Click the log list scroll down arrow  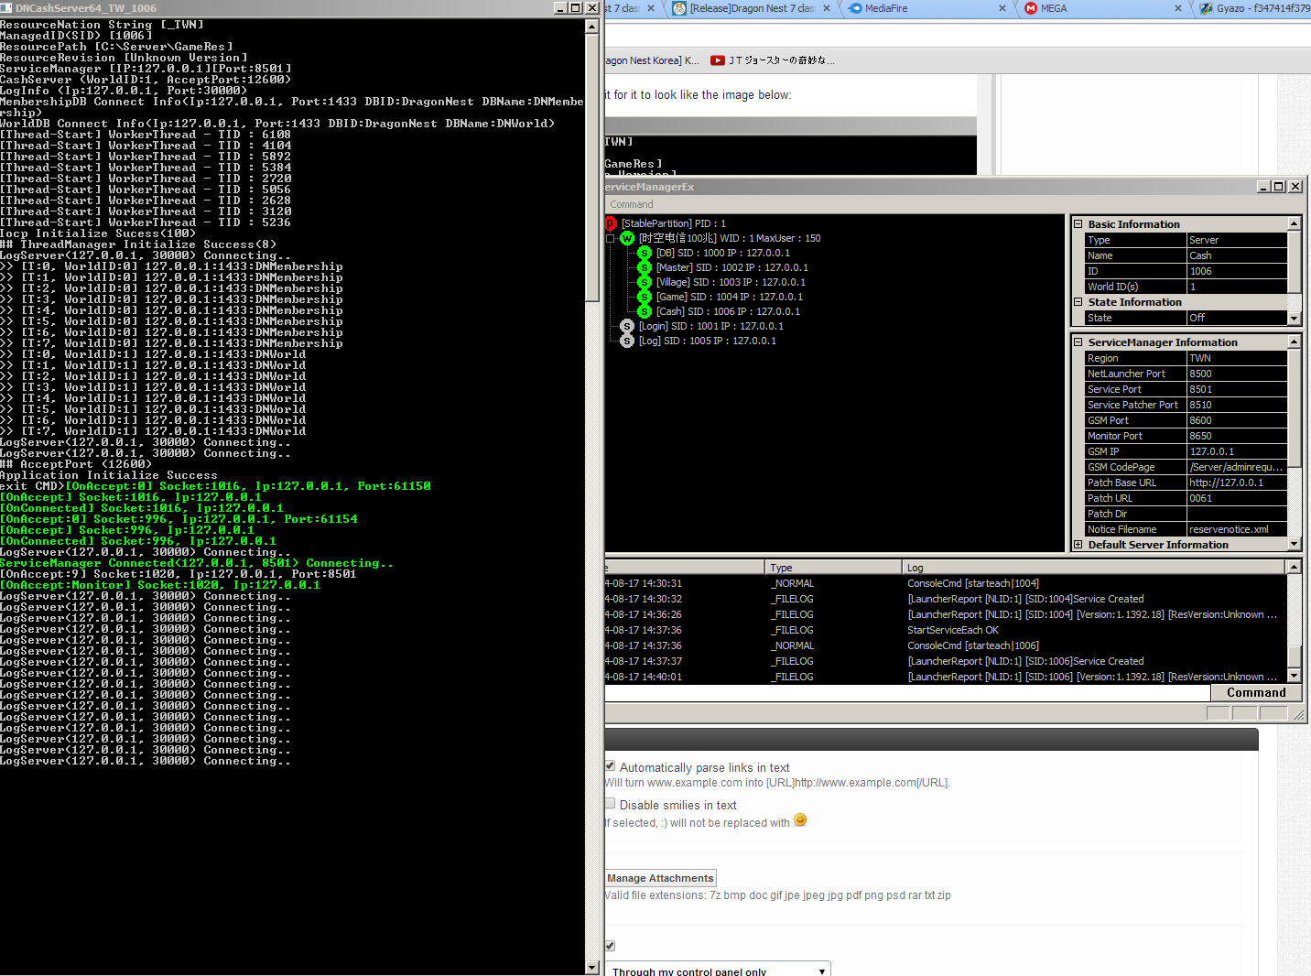[1294, 676]
